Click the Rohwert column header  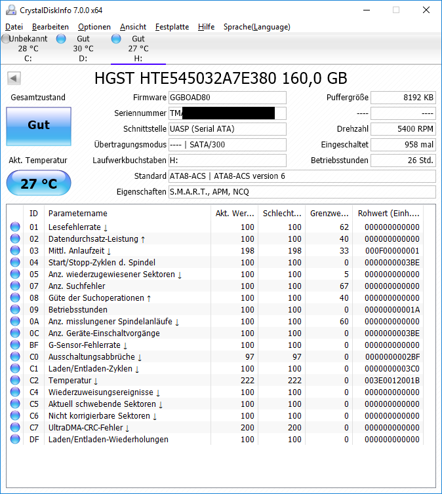click(388, 214)
